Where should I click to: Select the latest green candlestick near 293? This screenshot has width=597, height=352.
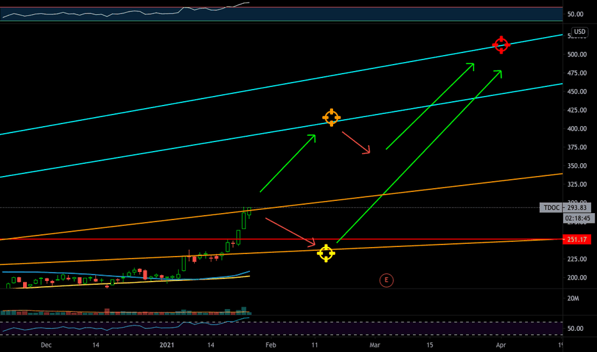click(249, 212)
